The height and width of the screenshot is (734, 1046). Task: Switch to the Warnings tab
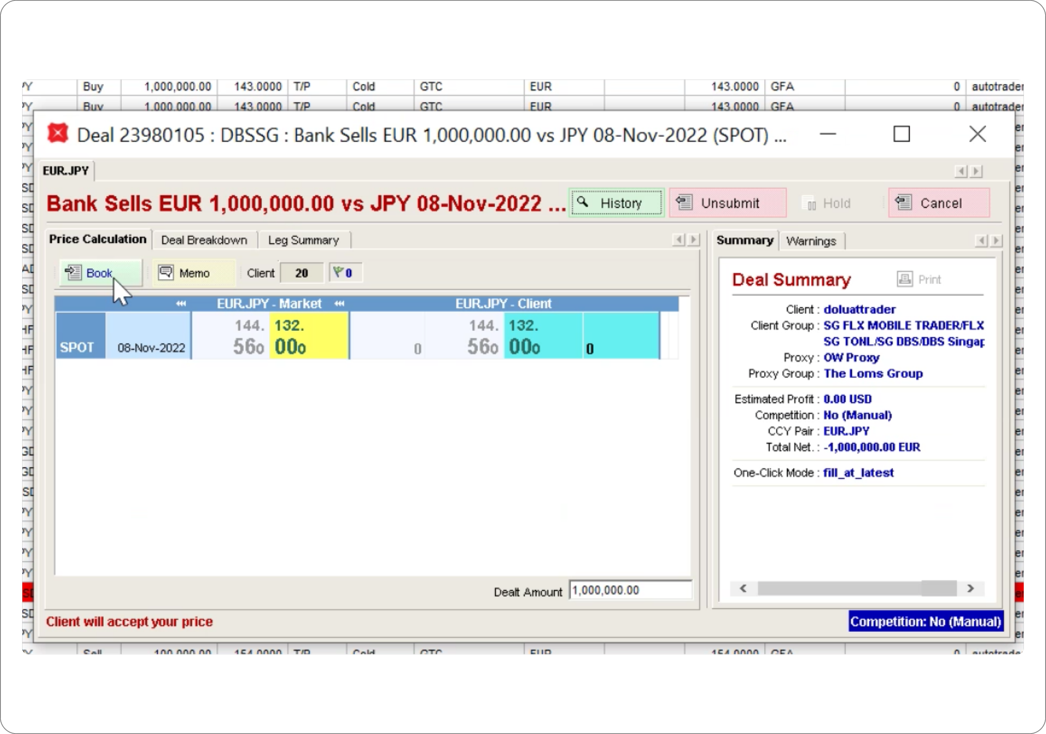click(811, 241)
